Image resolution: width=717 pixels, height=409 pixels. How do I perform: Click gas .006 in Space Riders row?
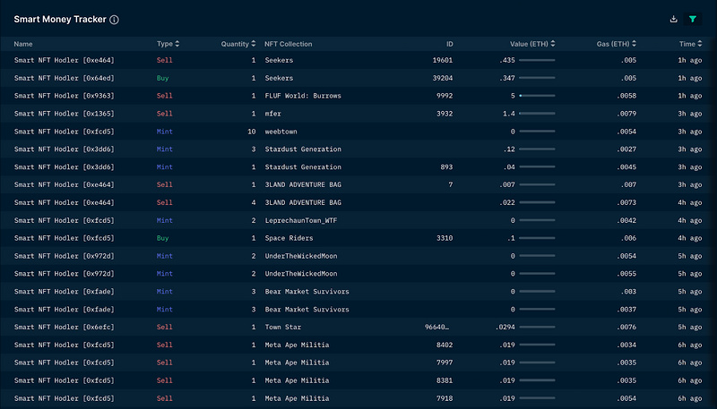[628, 238]
